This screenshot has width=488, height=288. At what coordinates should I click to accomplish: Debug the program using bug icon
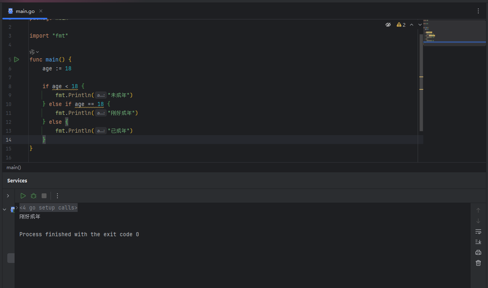tap(34, 196)
